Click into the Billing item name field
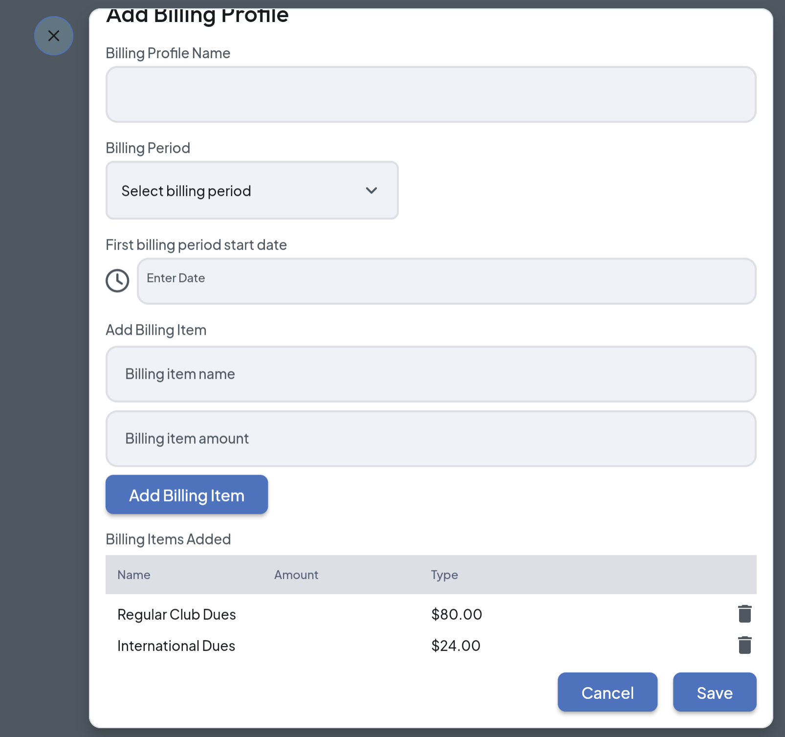This screenshot has width=785, height=737. [431, 374]
